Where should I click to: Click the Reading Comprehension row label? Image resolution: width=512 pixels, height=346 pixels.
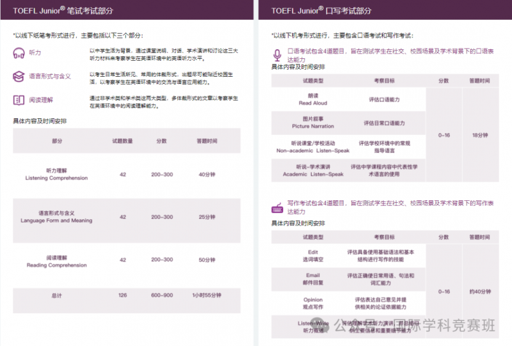click(56, 262)
